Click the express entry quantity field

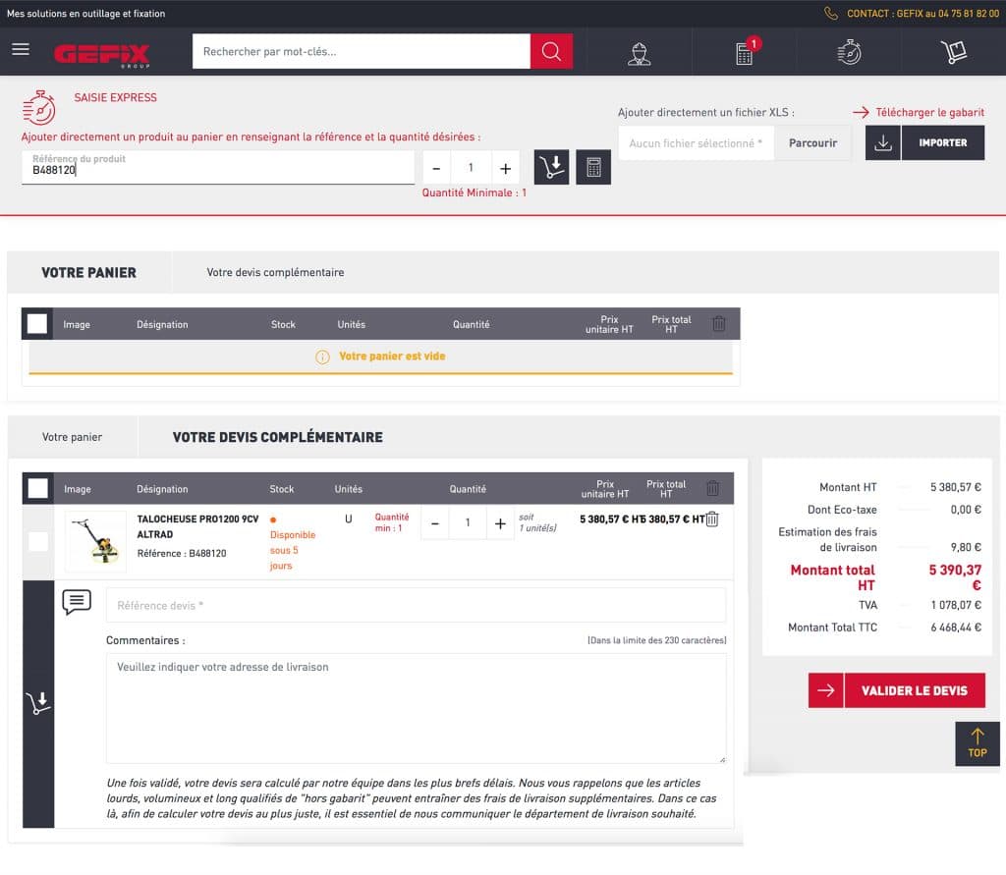pos(471,168)
